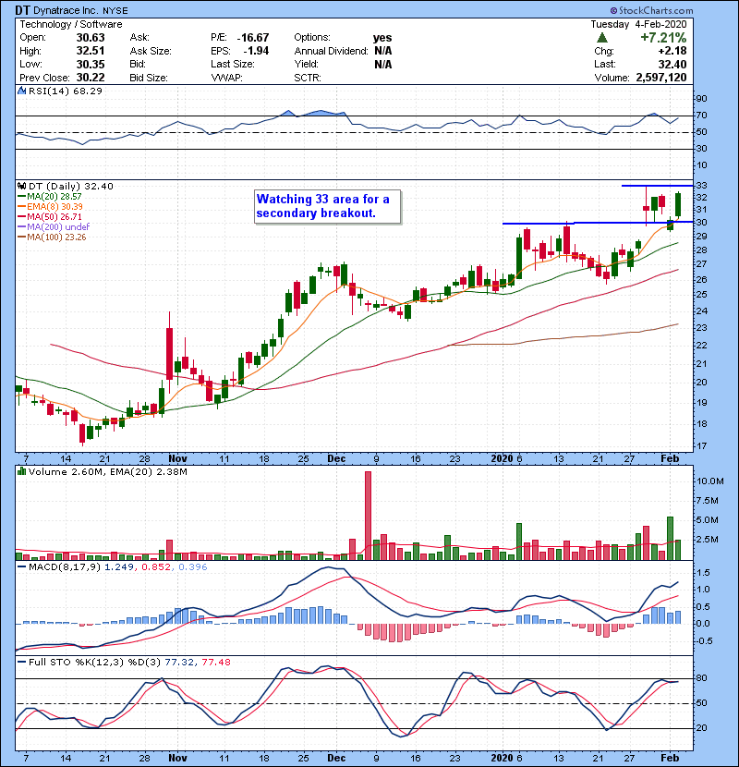
Task: Click the Options value yes
Action: point(382,38)
